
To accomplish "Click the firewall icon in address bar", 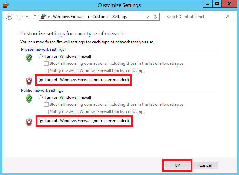I will click(x=43, y=16).
